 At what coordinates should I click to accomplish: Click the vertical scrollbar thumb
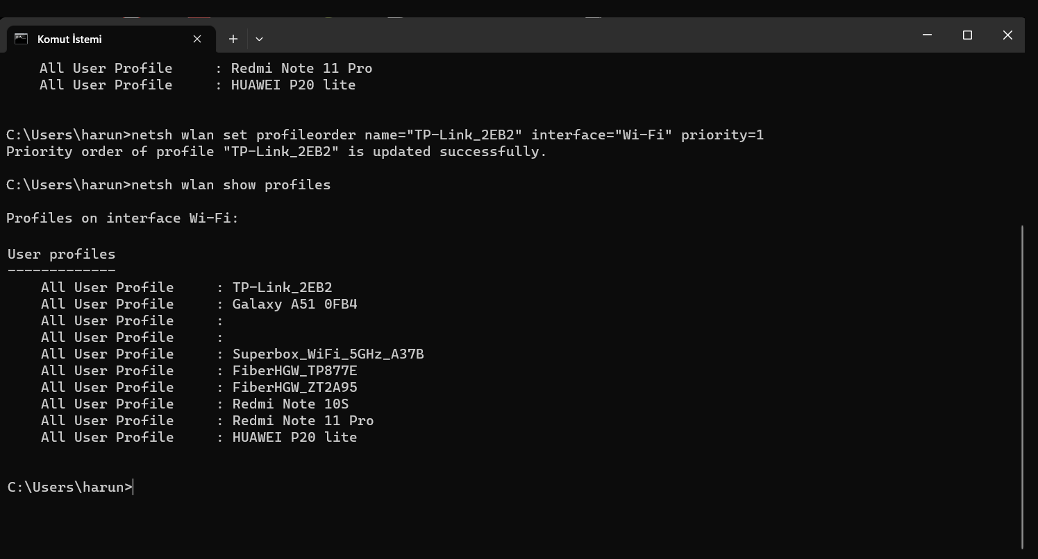pos(1022,385)
